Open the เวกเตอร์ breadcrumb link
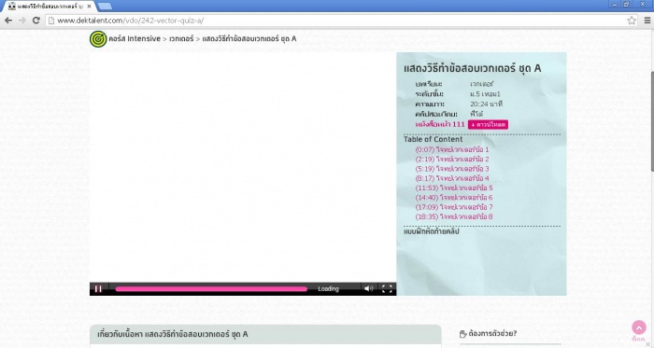 click(x=181, y=38)
